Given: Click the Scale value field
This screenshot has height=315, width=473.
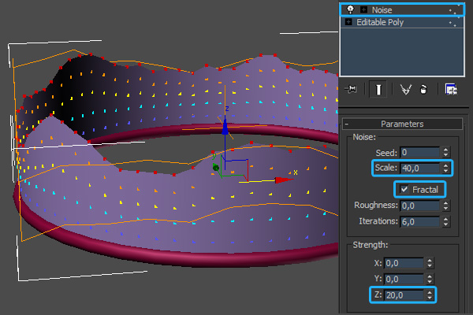Looking at the screenshot, I should [x=419, y=168].
